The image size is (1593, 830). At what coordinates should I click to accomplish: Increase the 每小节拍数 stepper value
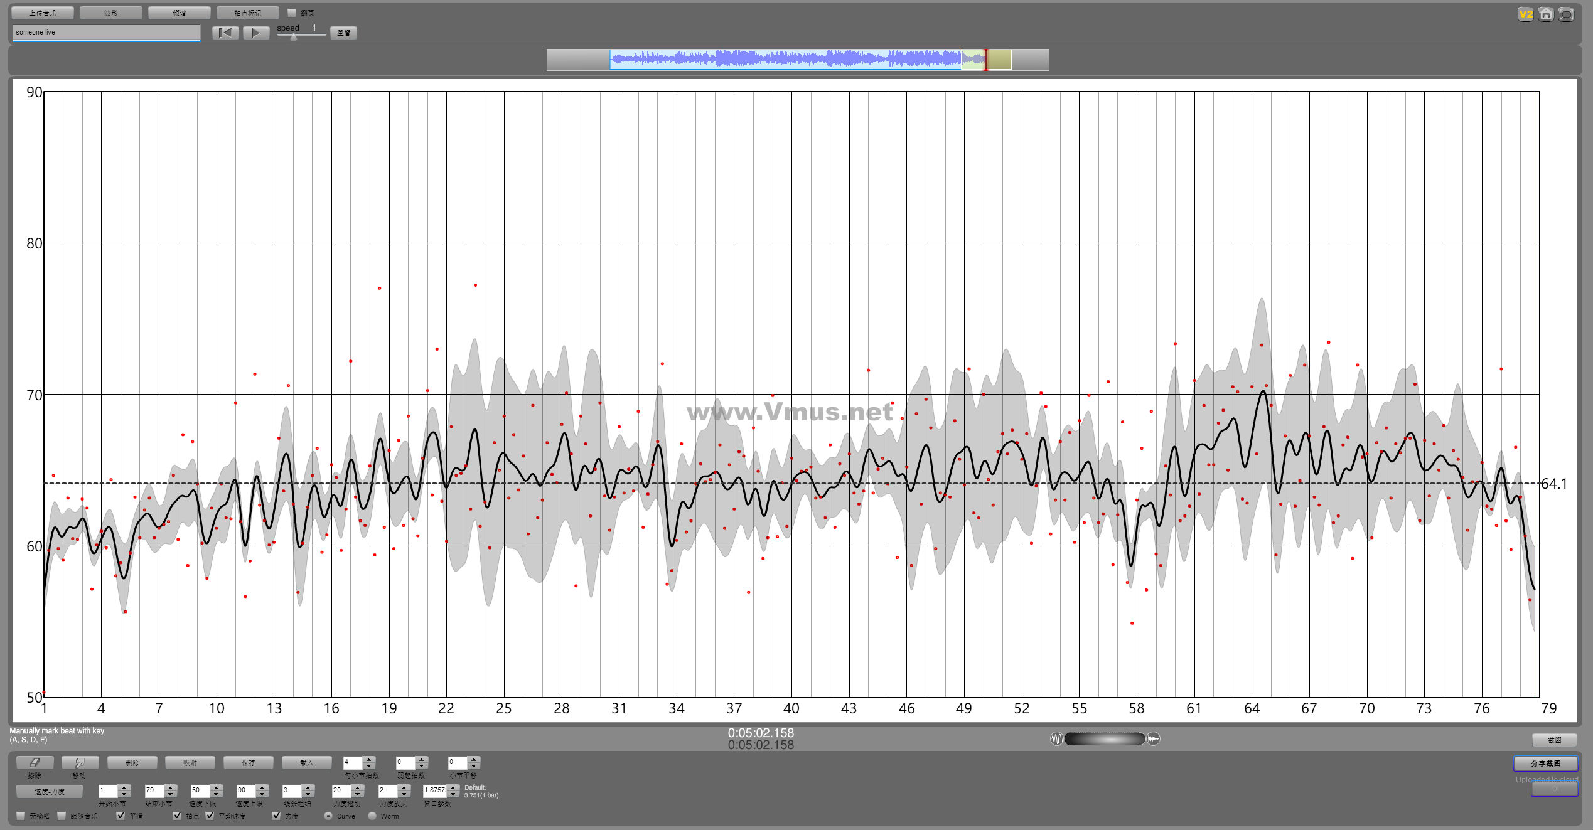tap(369, 759)
